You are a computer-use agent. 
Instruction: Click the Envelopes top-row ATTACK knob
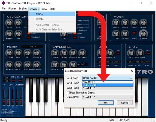pos(55,53)
